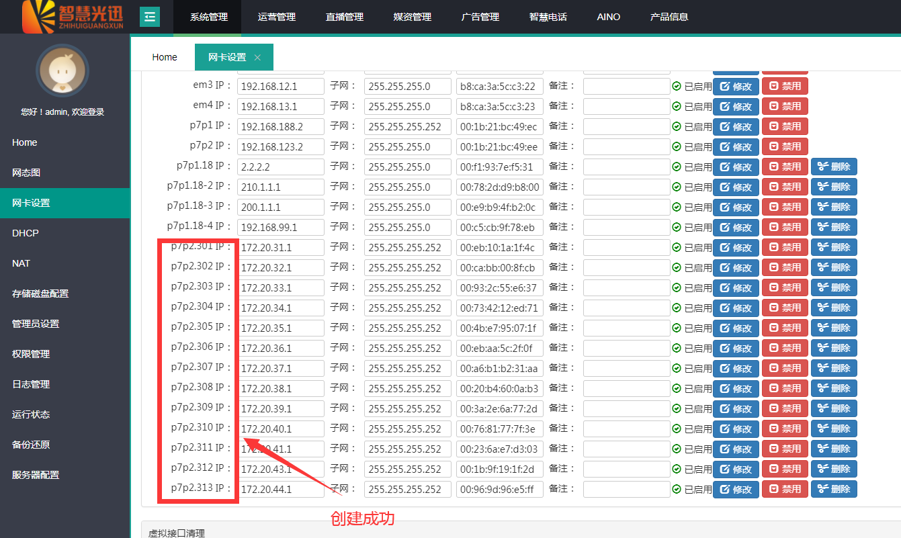Go to 日志管理 in the sidebar

point(31,384)
